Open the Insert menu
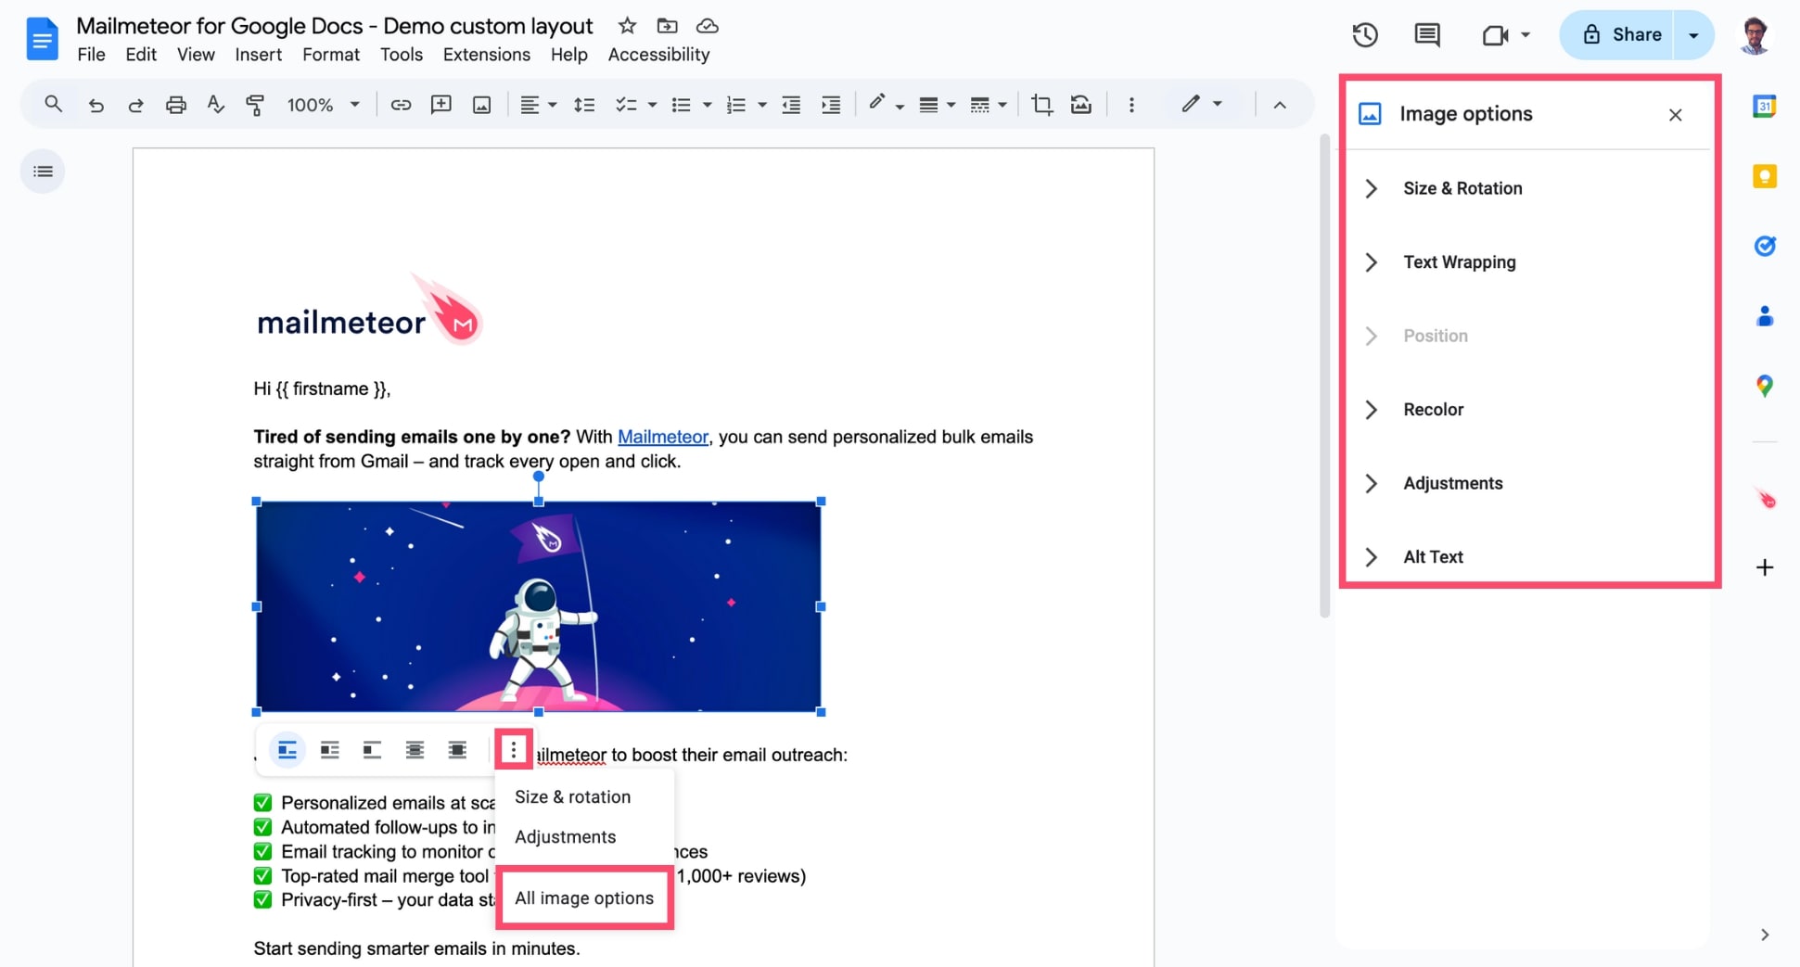This screenshot has height=967, width=1800. (x=258, y=55)
